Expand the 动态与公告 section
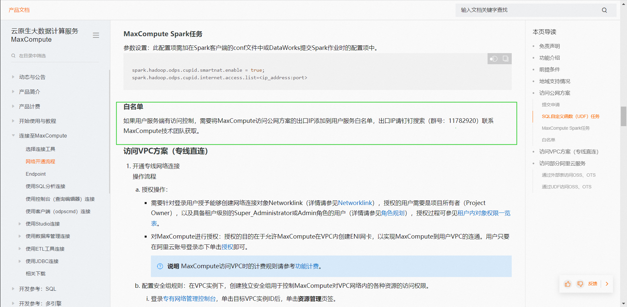 [13, 77]
